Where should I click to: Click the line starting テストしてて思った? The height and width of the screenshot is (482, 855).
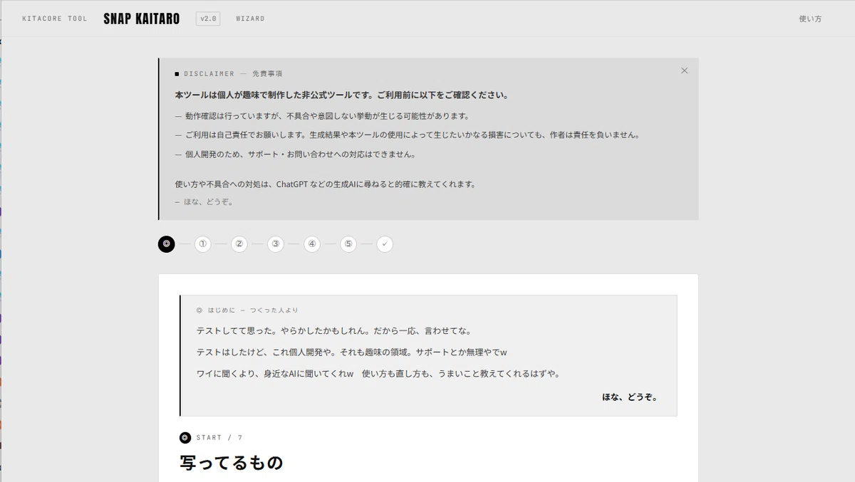point(334,331)
